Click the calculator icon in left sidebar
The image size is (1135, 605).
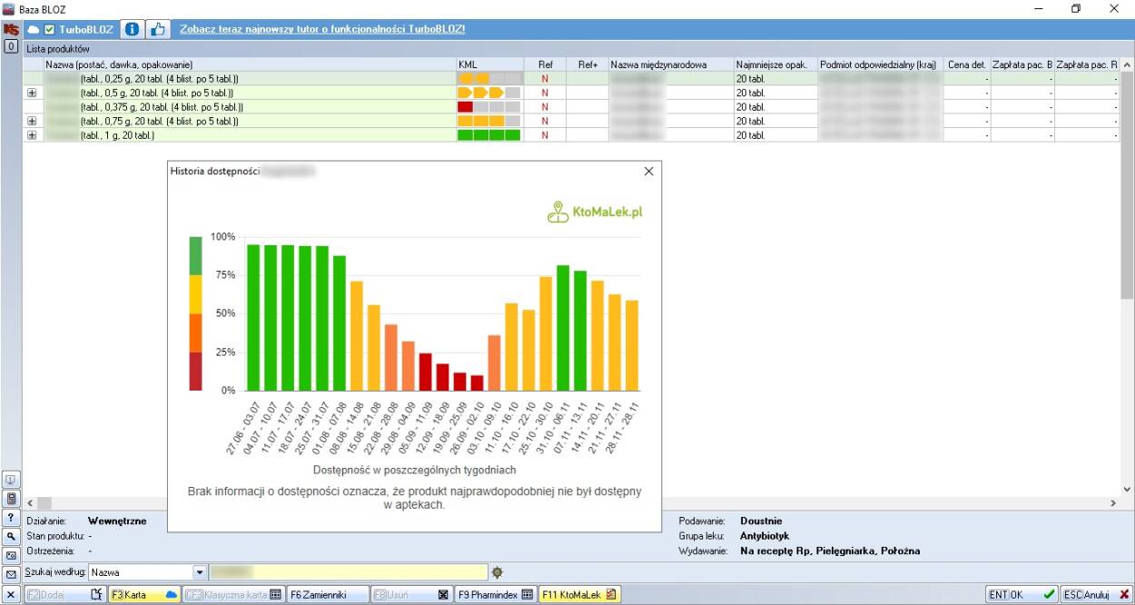[12, 498]
